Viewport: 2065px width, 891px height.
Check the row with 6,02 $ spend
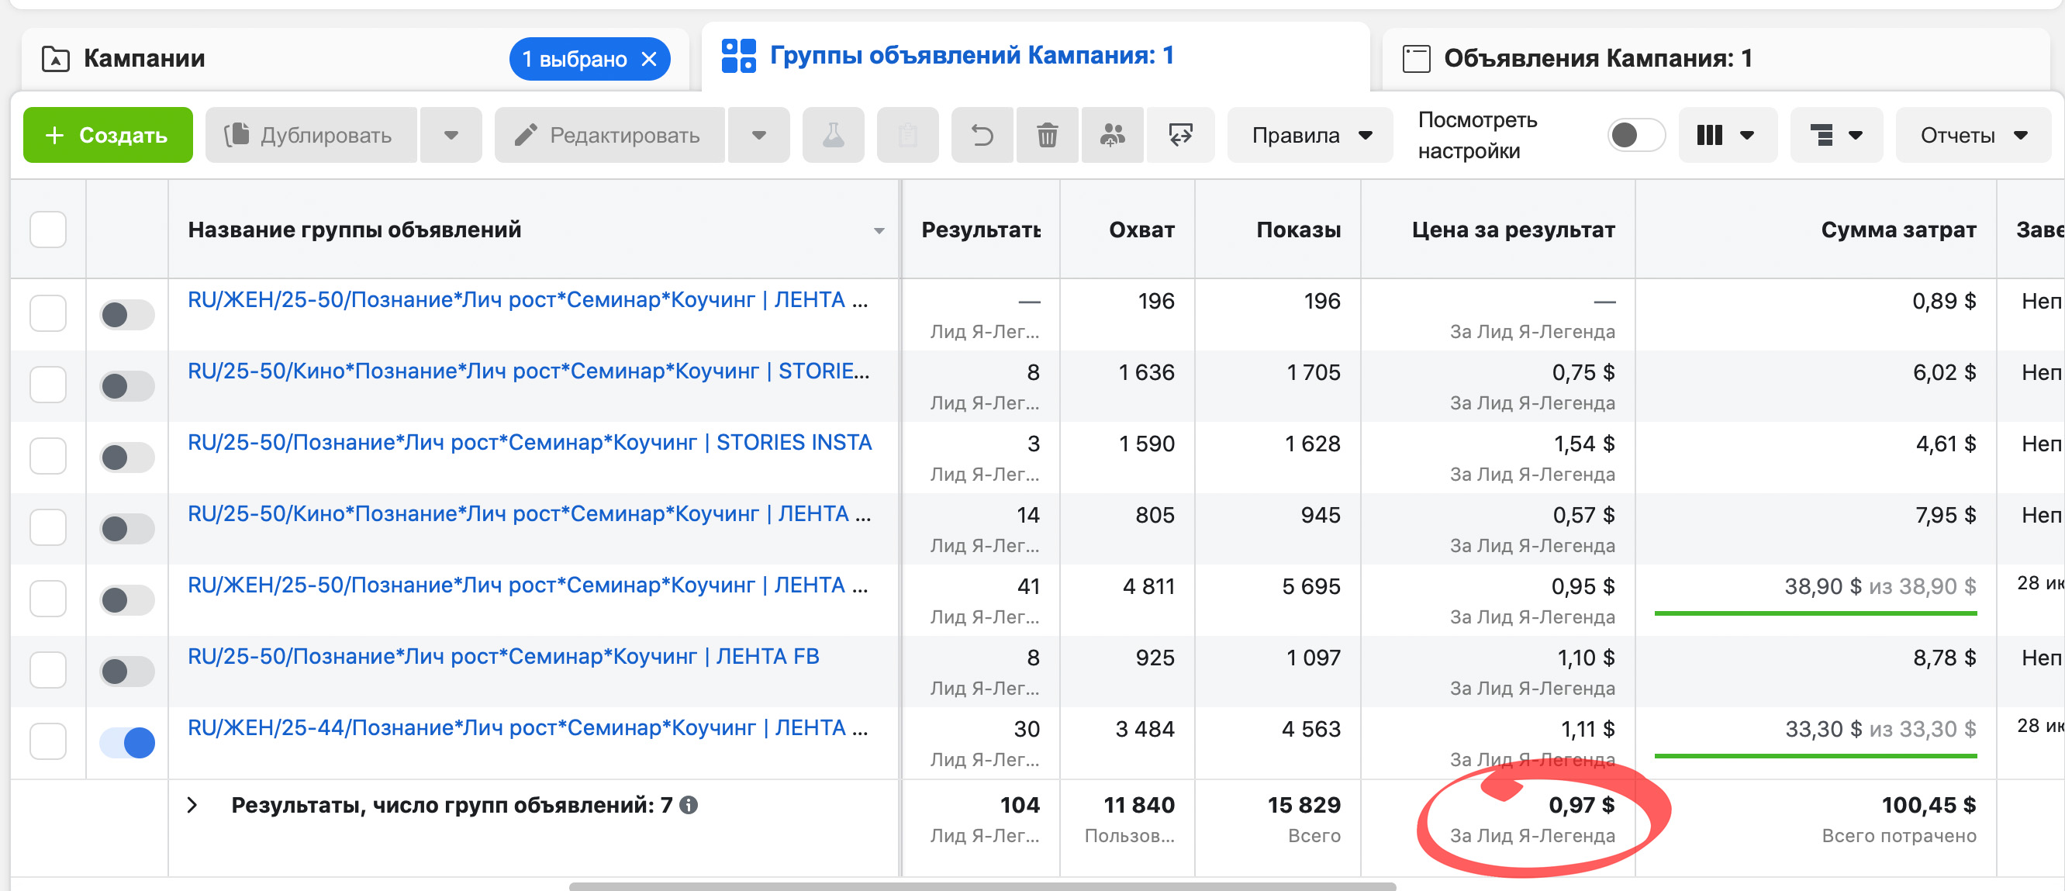coord(48,384)
